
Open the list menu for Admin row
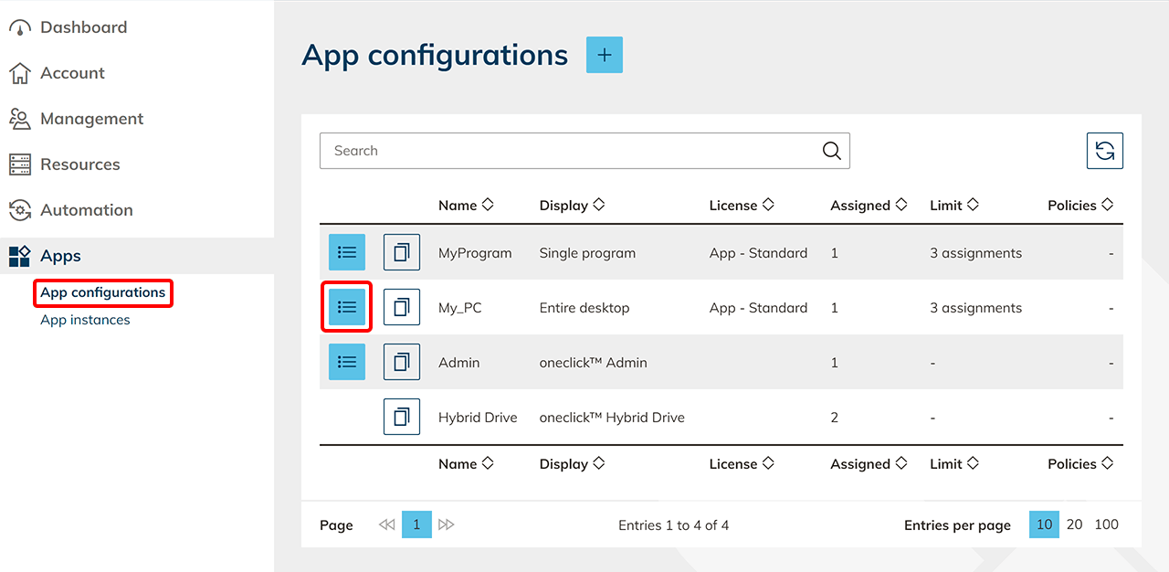coord(347,362)
